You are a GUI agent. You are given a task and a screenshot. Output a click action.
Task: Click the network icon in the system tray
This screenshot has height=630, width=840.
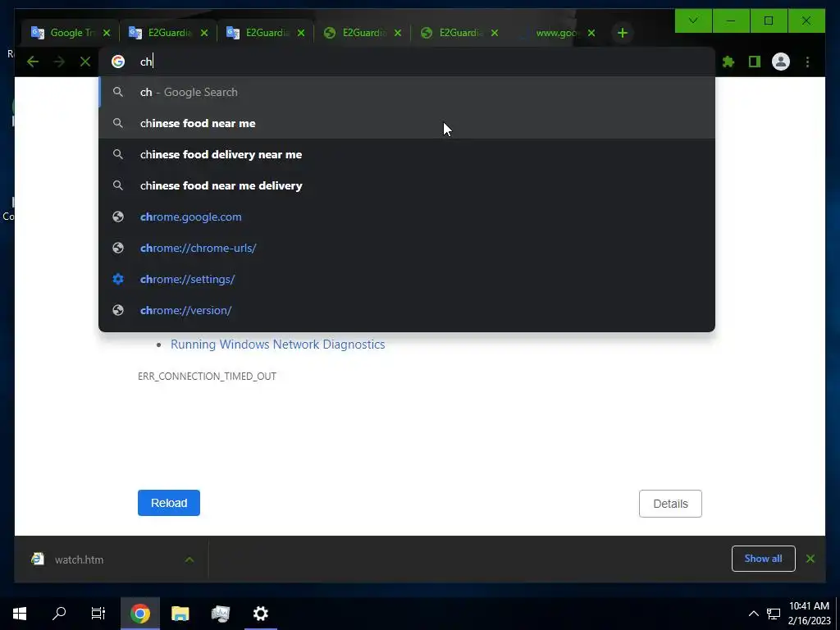pos(773,614)
